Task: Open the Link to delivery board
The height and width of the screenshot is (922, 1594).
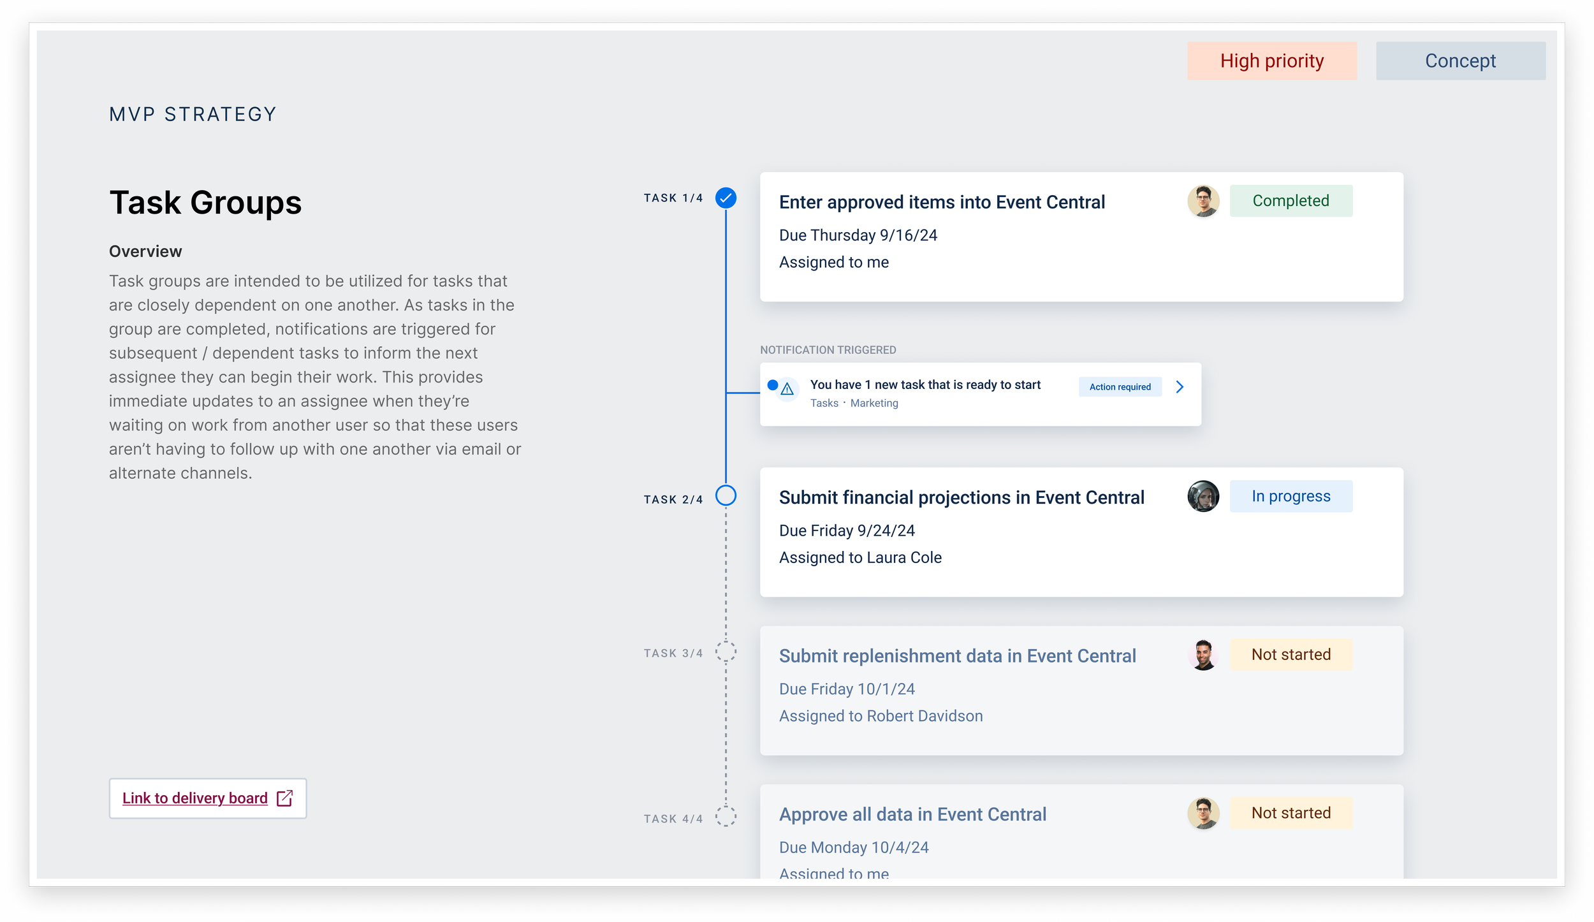Action: tap(195, 798)
